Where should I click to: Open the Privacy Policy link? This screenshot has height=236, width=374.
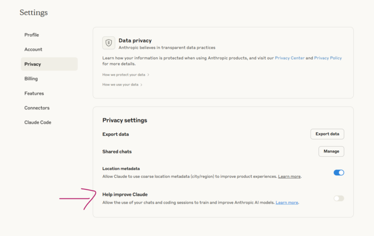(328, 58)
